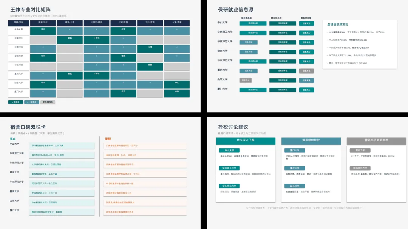Select the 经管 cell in the 中山大学 row

[x=123, y=31]
